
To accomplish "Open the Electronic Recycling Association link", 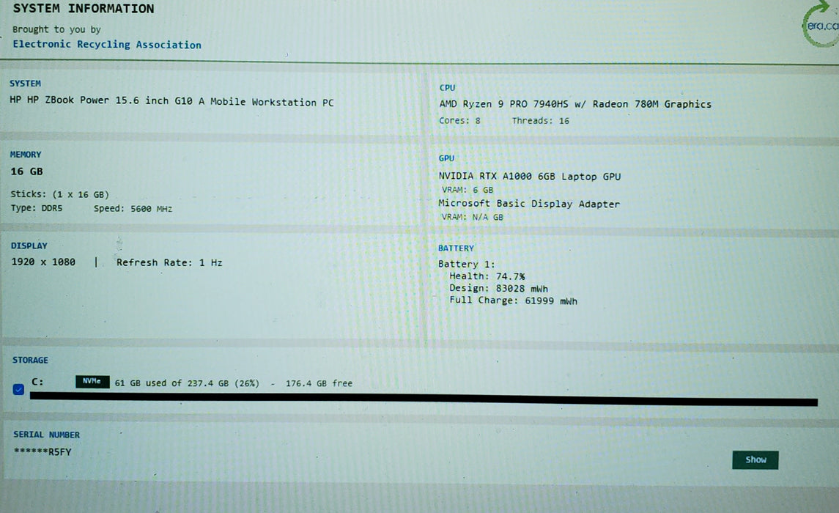I will pos(107,45).
